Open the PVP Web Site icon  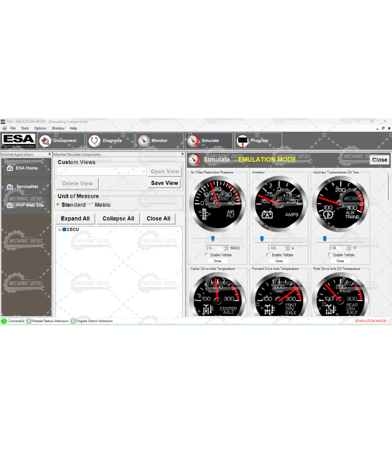tap(10, 205)
